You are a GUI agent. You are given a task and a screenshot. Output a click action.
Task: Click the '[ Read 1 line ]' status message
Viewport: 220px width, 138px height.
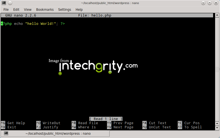(x=106, y=119)
